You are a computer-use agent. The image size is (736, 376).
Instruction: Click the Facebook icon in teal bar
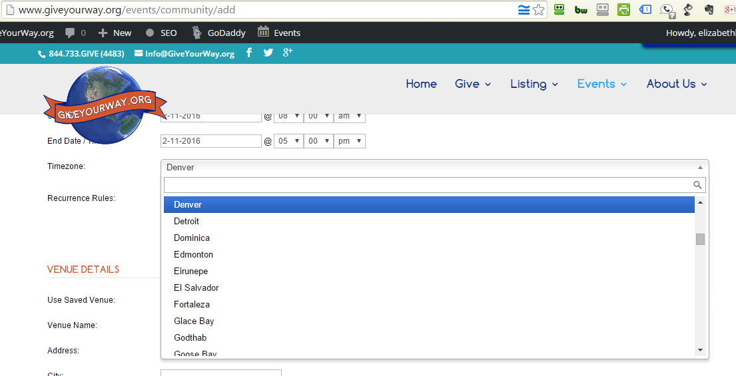click(249, 53)
